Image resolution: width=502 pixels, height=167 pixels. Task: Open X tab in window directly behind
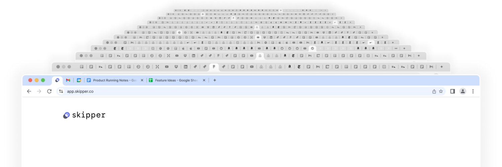157,67
